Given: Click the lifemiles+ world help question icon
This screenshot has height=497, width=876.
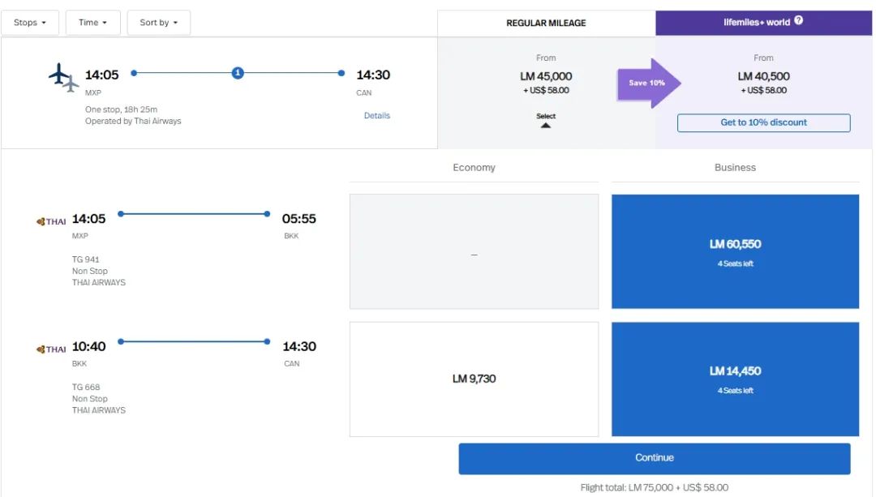Looking at the screenshot, I should 799,21.
